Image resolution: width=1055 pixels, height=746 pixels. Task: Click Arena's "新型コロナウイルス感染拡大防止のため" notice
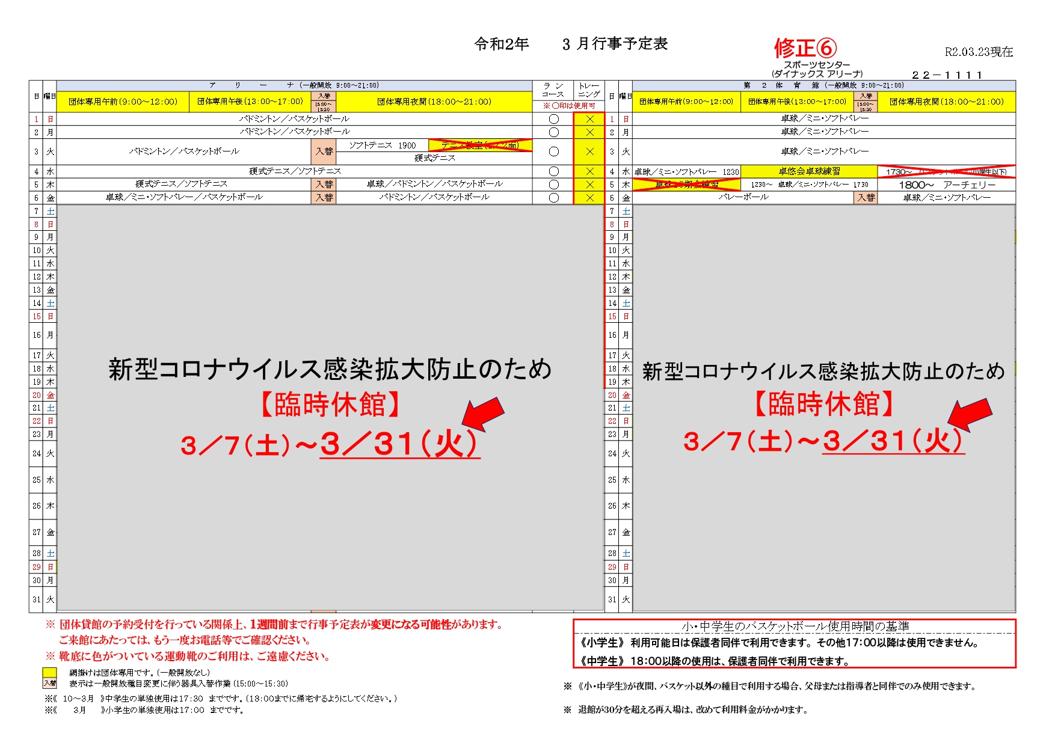pyautogui.click(x=330, y=369)
